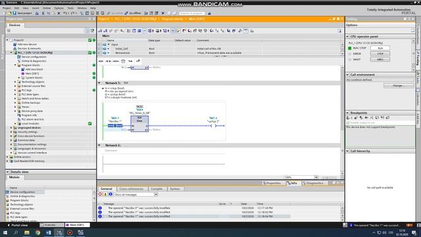Click the Delete X icon in main toolbar
Screen dimensions: 421x237
(59, 13)
